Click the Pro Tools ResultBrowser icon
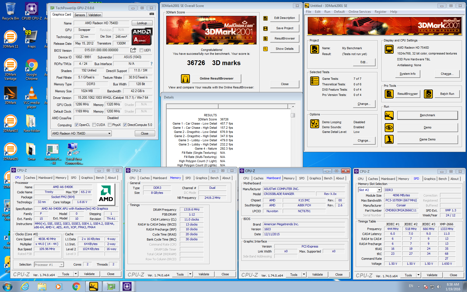Viewport: 467px width, 292px height. tap(389, 94)
